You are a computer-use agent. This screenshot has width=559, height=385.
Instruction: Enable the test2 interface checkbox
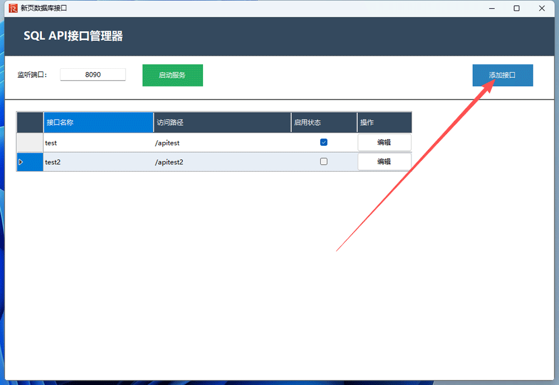[x=324, y=162]
